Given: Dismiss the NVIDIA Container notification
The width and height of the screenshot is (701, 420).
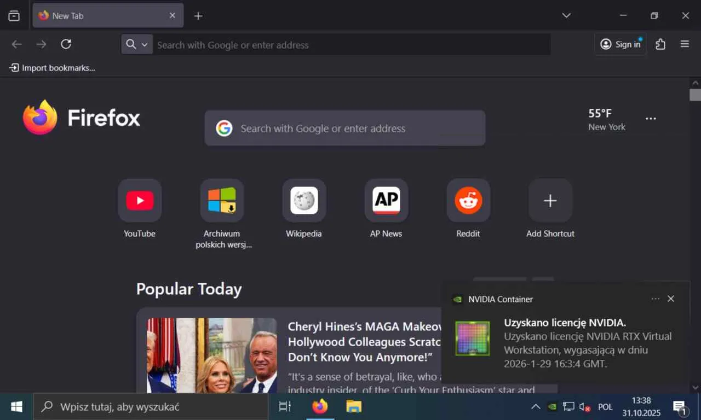Looking at the screenshot, I should pyautogui.click(x=671, y=299).
